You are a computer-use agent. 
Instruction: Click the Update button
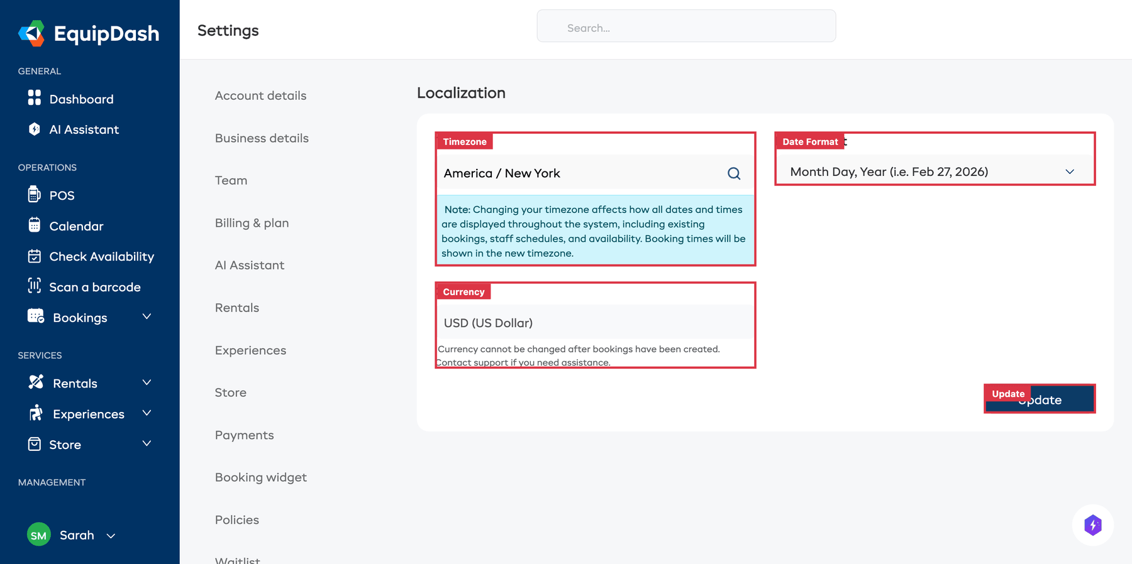[x=1040, y=399]
